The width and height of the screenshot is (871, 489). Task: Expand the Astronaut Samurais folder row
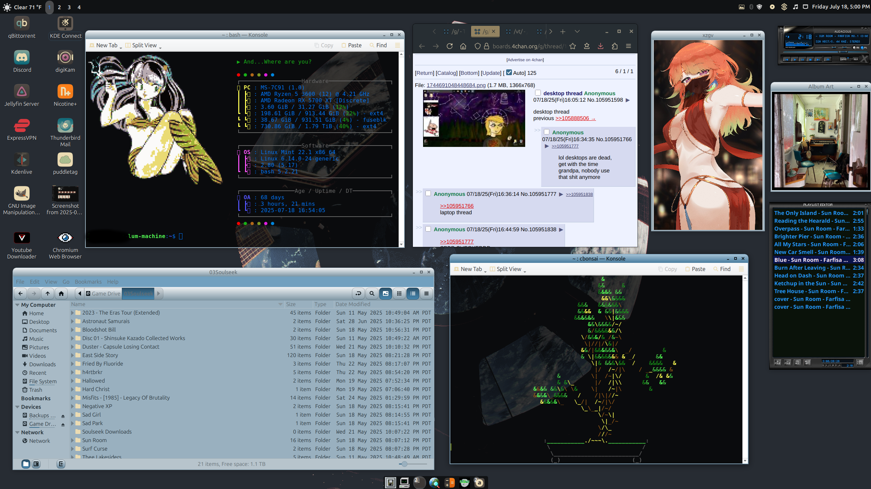[72, 321]
